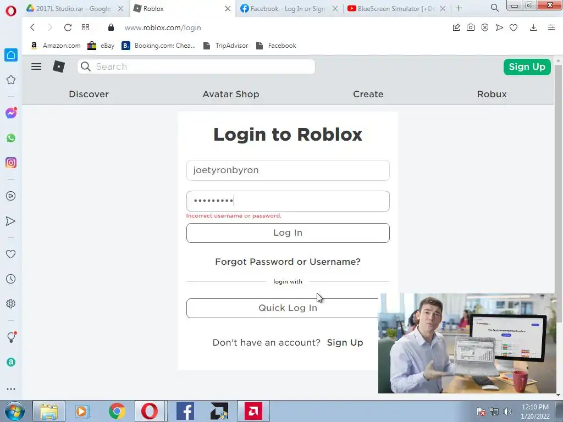The width and height of the screenshot is (563, 422).
Task: Open the Avatar Shop navigation item
Action: [231, 94]
